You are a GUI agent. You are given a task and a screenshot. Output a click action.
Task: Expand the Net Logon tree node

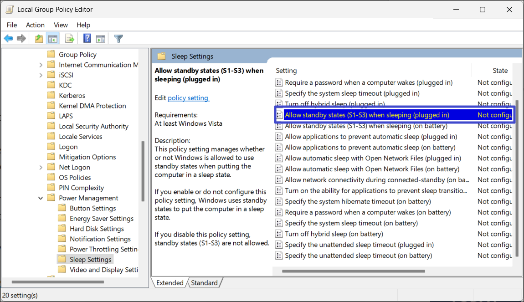click(41, 167)
